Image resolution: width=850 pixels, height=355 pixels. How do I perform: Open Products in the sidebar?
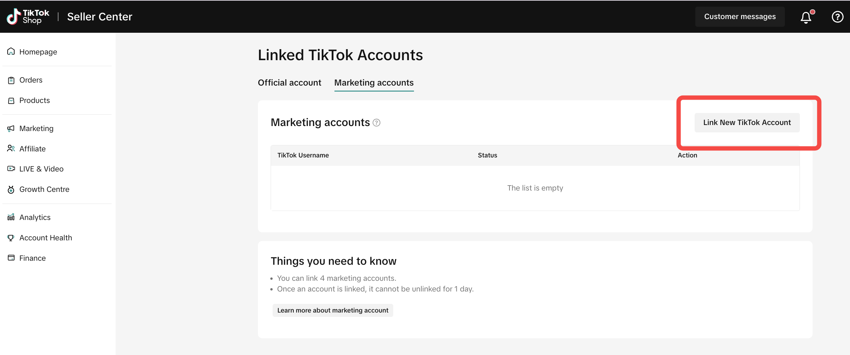(34, 100)
